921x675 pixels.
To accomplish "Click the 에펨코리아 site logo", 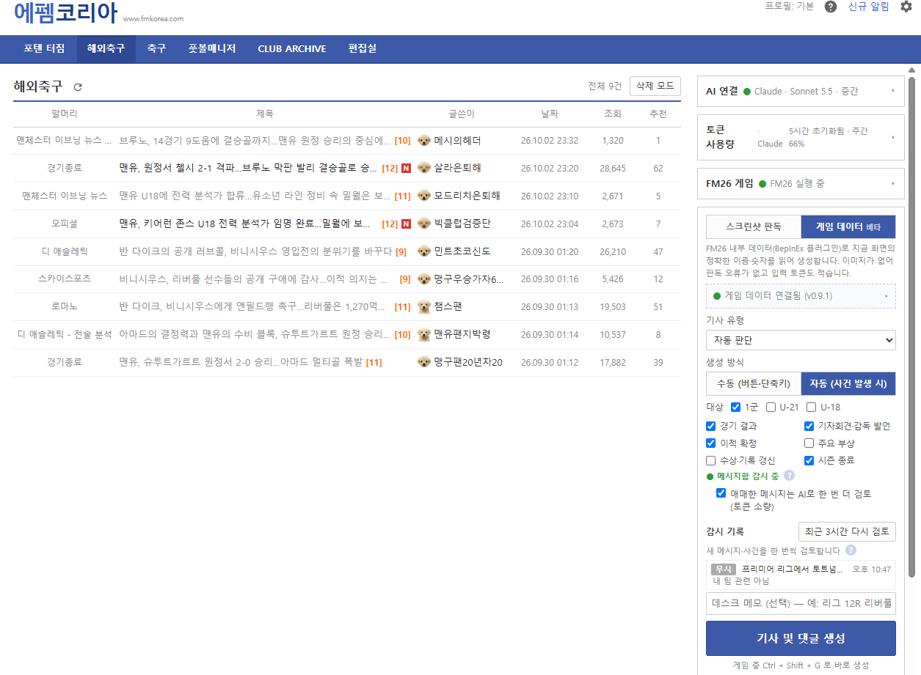I will (x=65, y=13).
